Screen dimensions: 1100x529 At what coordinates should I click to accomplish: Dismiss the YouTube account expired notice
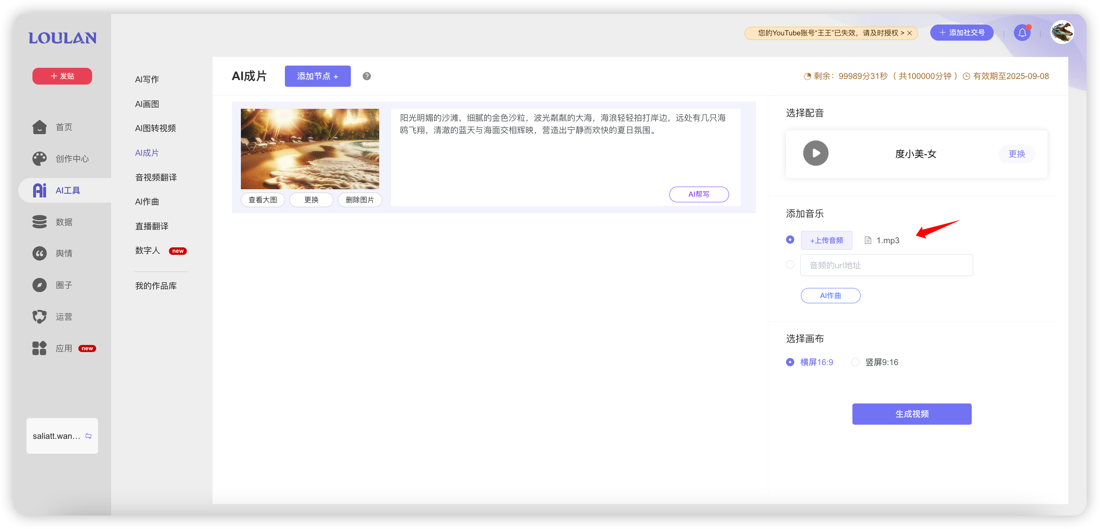(910, 33)
